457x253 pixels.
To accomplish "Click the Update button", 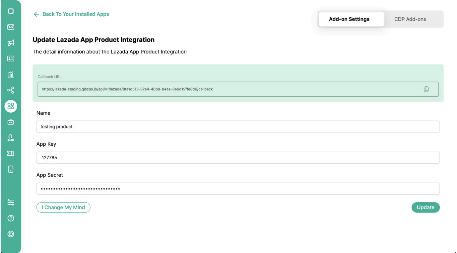I will 425,207.
